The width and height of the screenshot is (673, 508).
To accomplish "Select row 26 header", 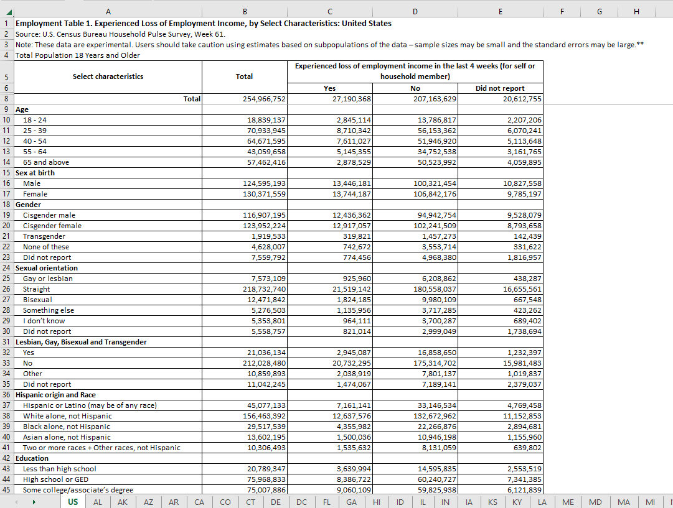I will click(6, 289).
